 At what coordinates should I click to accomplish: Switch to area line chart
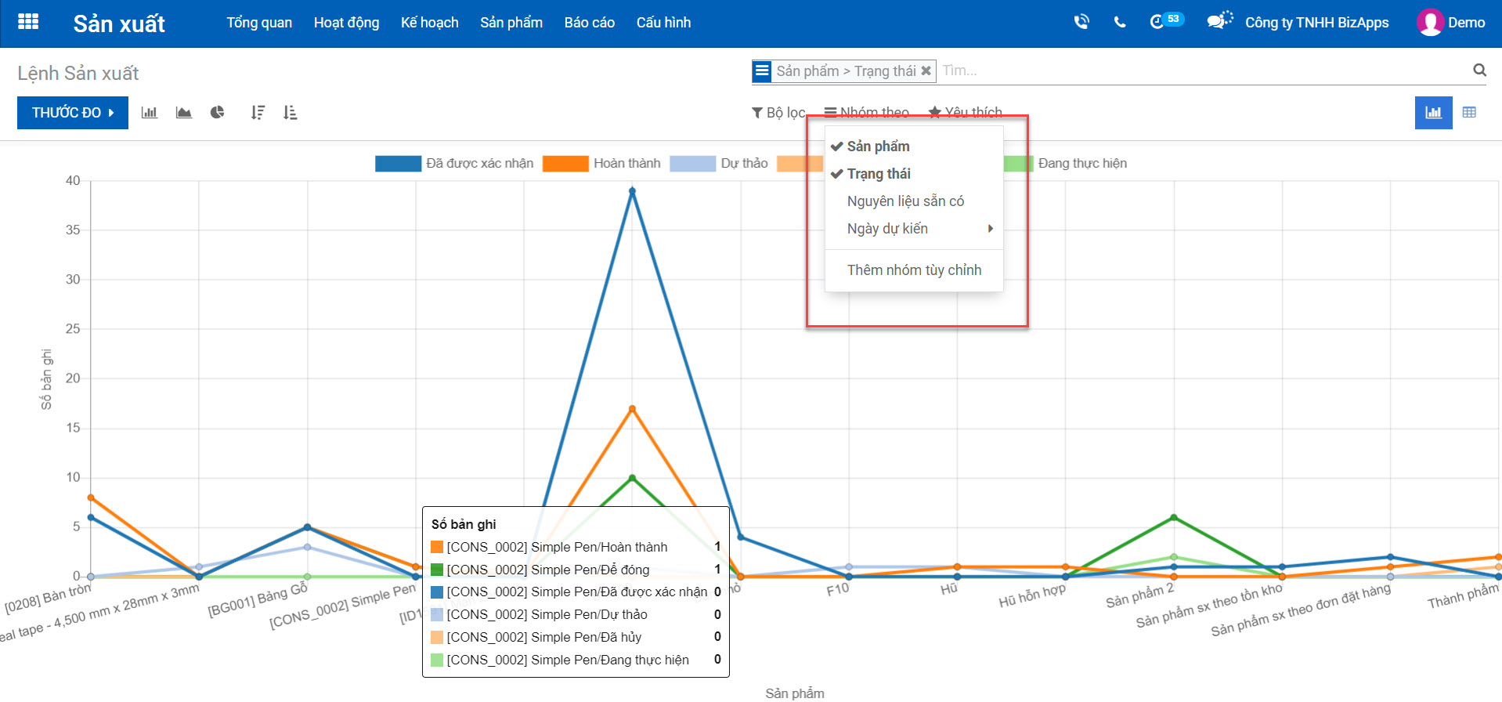[184, 113]
